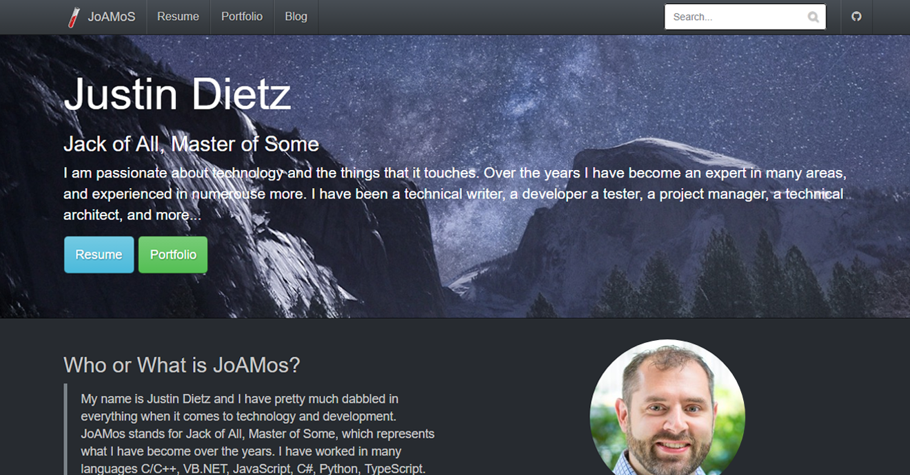This screenshot has width=910, height=475.
Task: Click the blue Resume button
Action: [99, 255]
